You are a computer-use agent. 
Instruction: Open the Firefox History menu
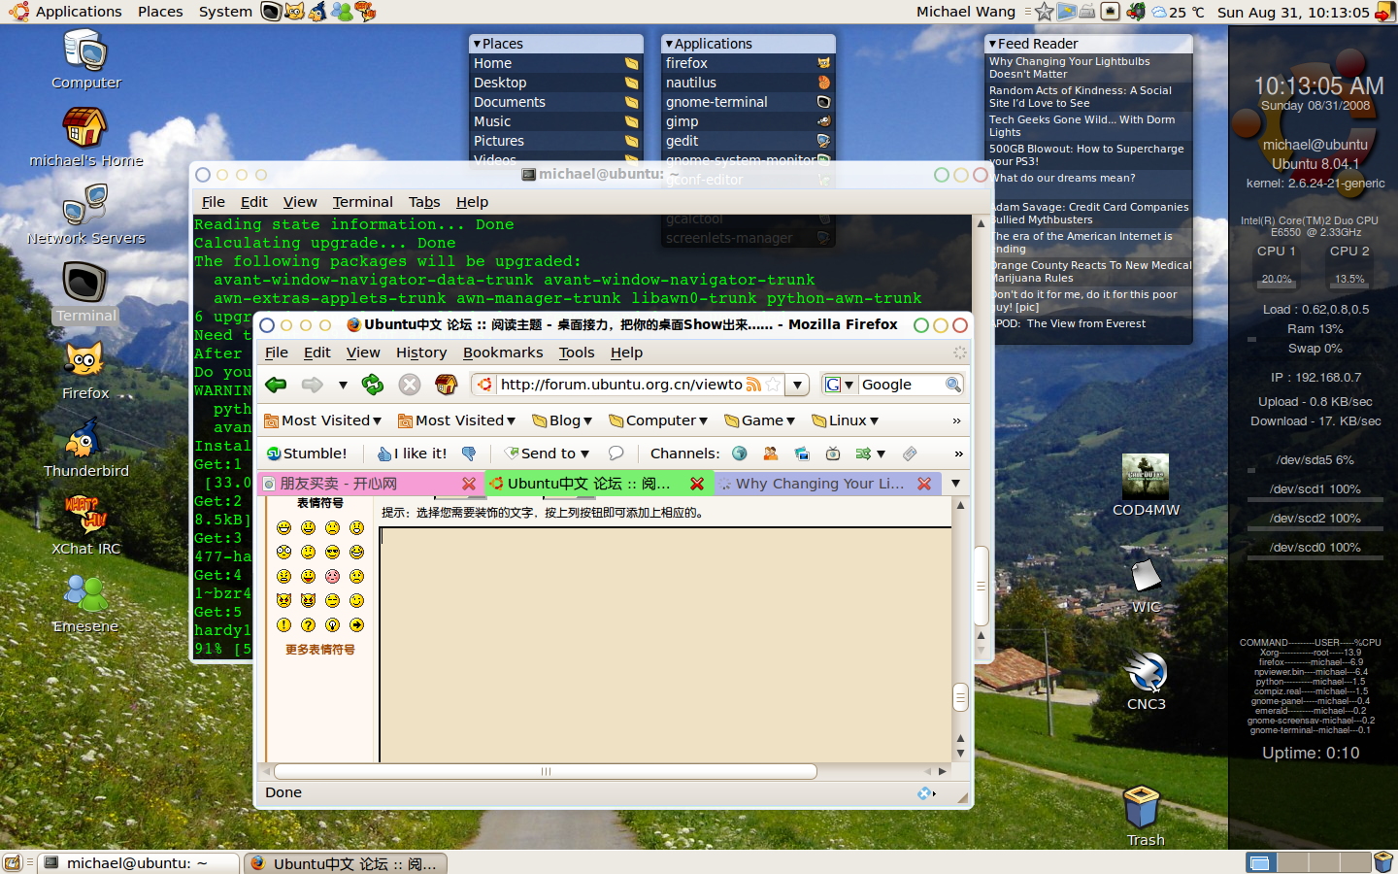(421, 353)
